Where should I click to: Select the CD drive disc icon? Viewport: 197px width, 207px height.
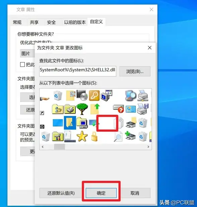(x=82, y=95)
